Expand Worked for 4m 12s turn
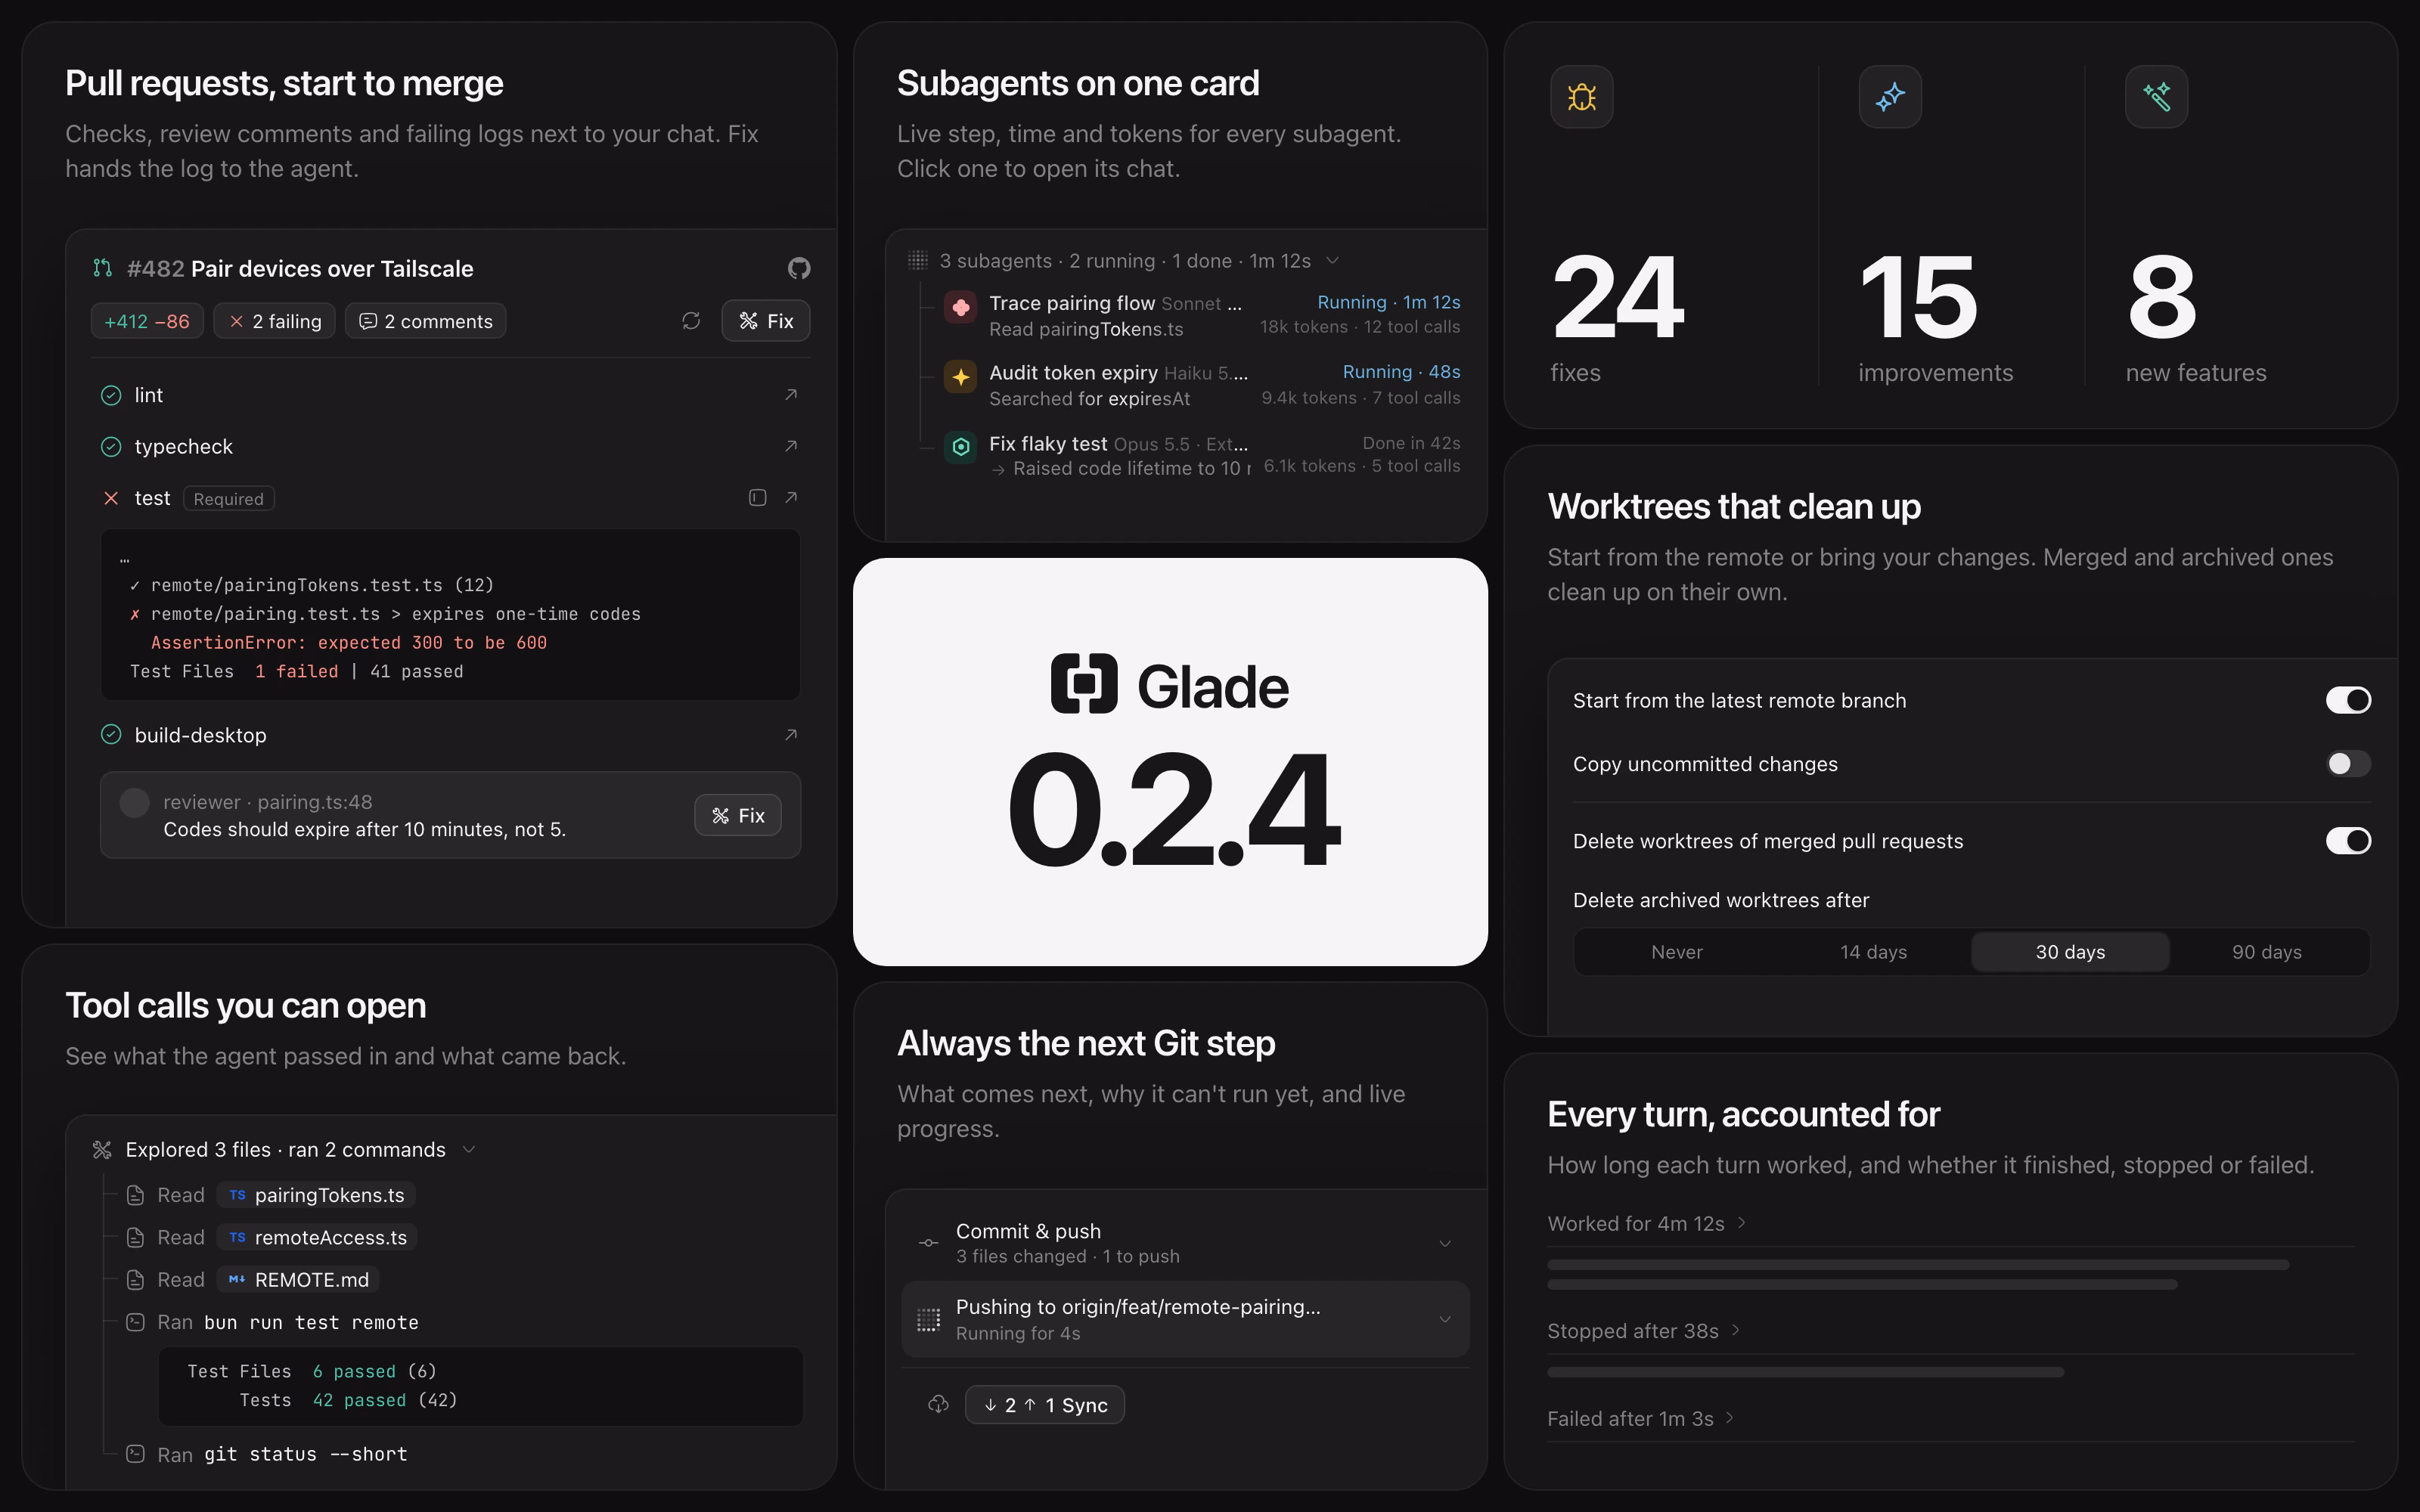This screenshot has width=2420, height=1512. point(1646,1223)
